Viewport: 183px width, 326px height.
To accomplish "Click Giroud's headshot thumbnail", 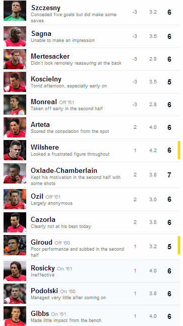I will pyautogui.click(x=15, y=245).
